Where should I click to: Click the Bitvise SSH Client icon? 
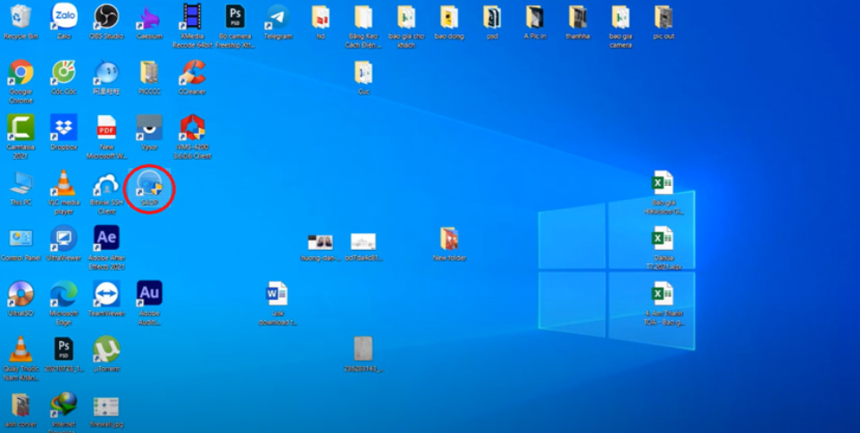[x=106, y=185]
